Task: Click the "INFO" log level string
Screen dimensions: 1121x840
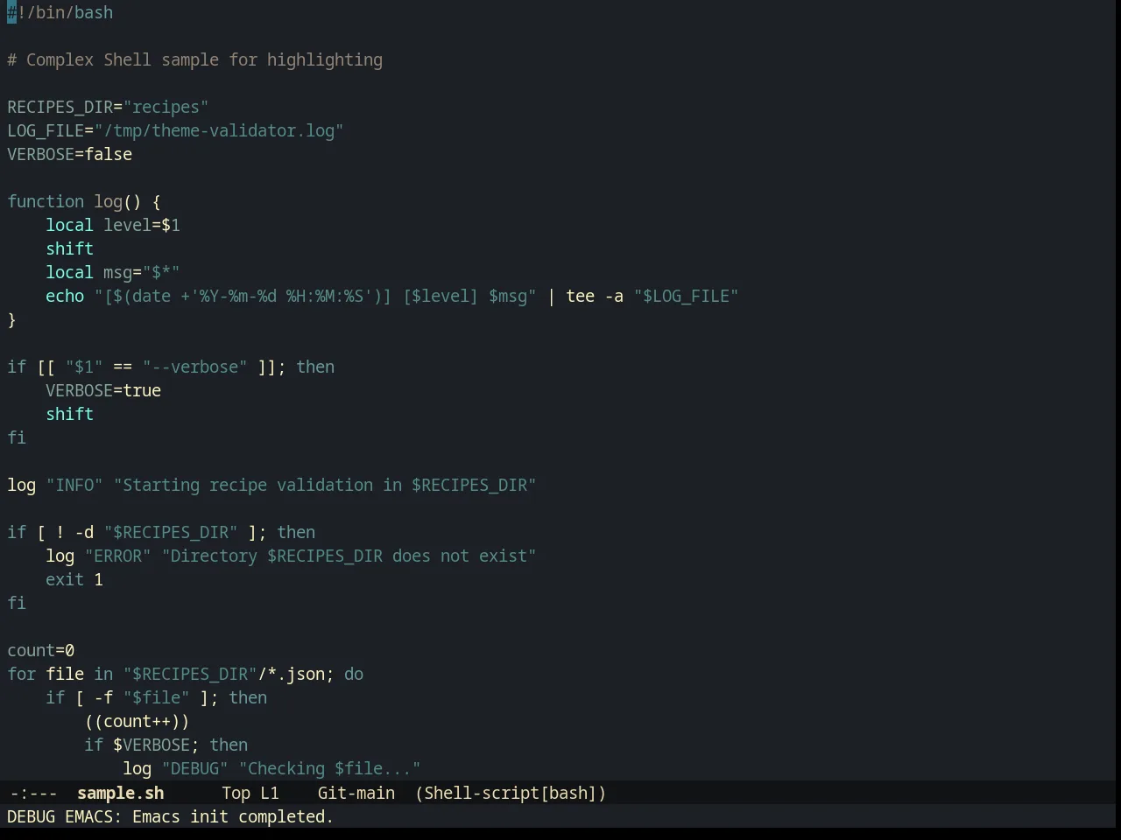Action: (74, 485)
